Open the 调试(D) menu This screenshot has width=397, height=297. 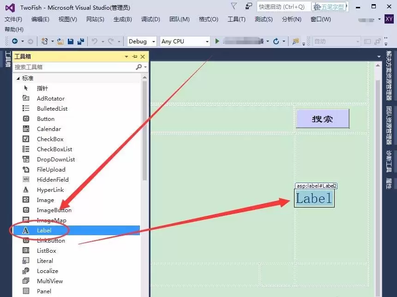pyautogui.click(x=150, y=19)
